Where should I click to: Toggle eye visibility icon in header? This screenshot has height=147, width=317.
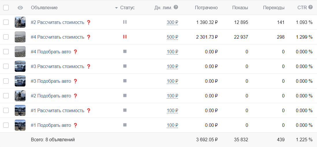(20, 8)
